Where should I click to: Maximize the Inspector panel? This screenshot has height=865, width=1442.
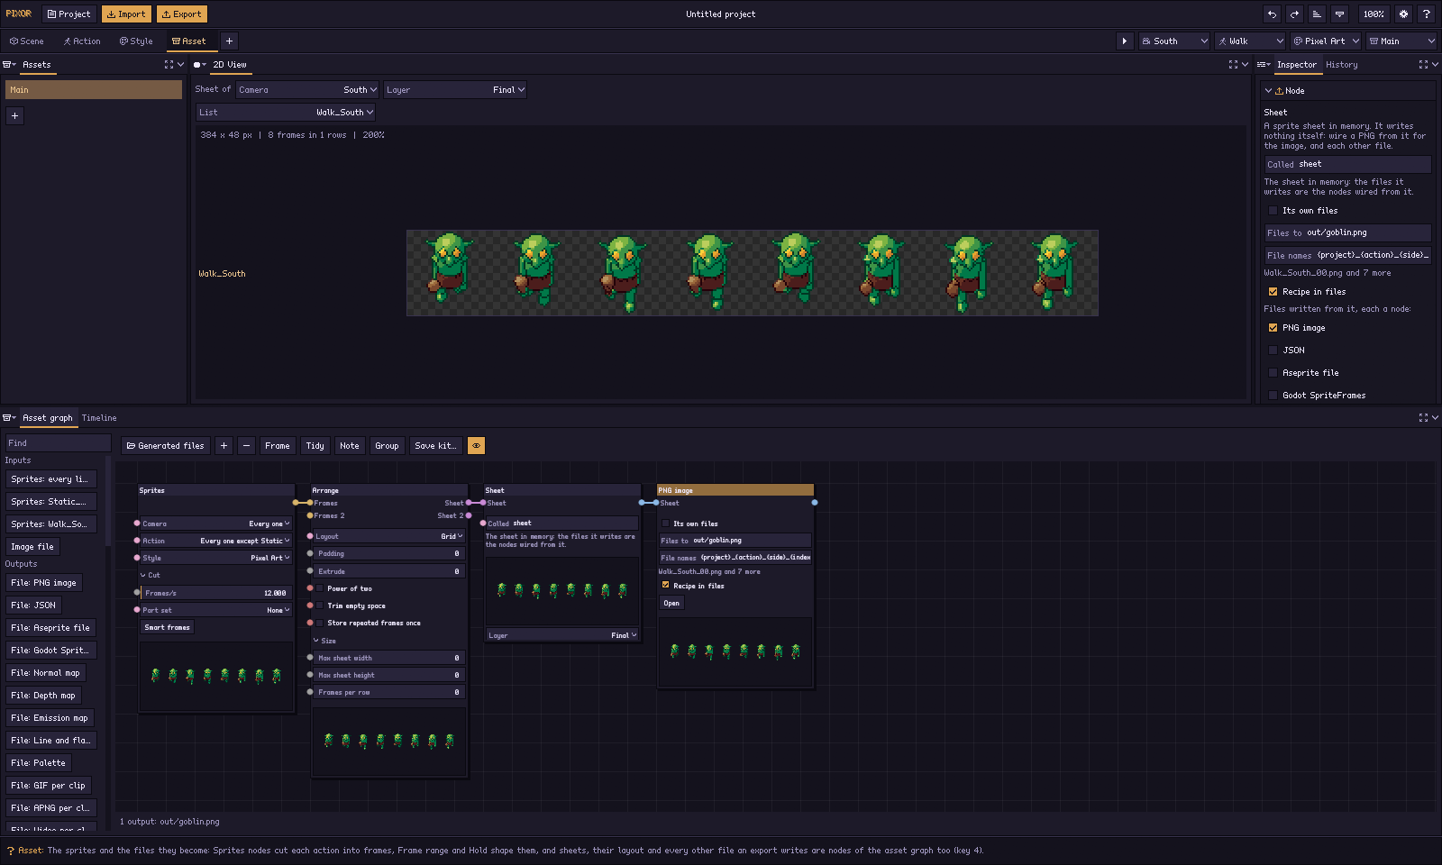click(x=1423, y=65)
